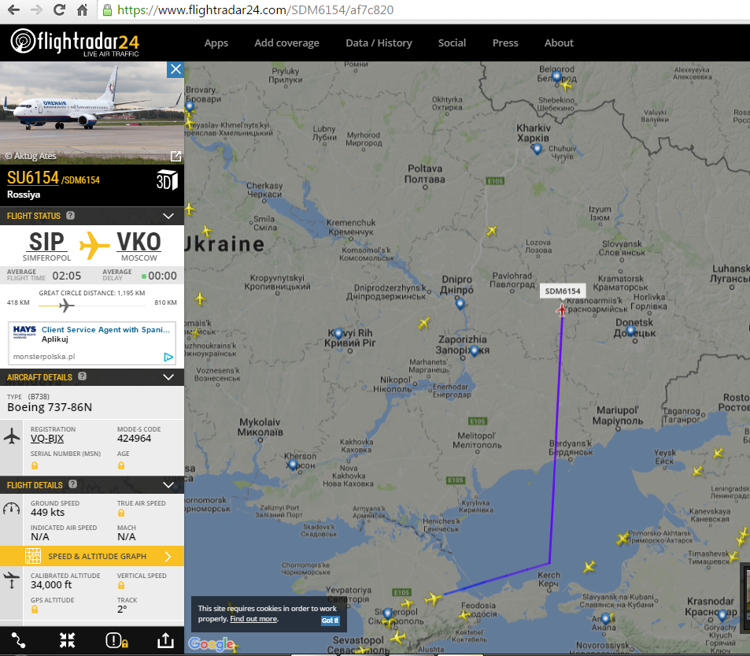Open the Data / History menu
Viewport: 750px width, 656px height.
click(379, 43)
